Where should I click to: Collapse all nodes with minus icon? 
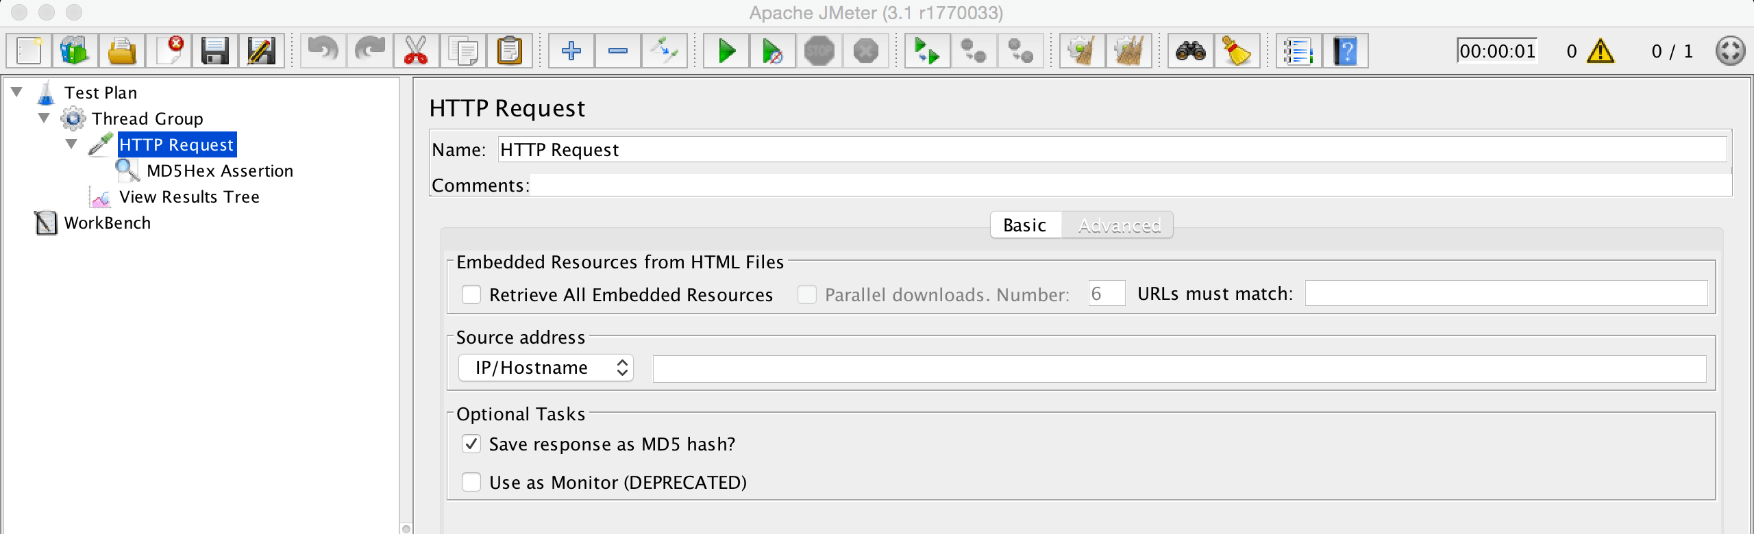618,51
